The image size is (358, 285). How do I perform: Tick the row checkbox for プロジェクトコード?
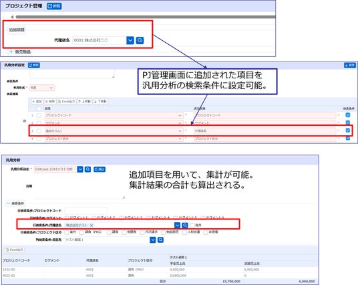pos(39,116)
